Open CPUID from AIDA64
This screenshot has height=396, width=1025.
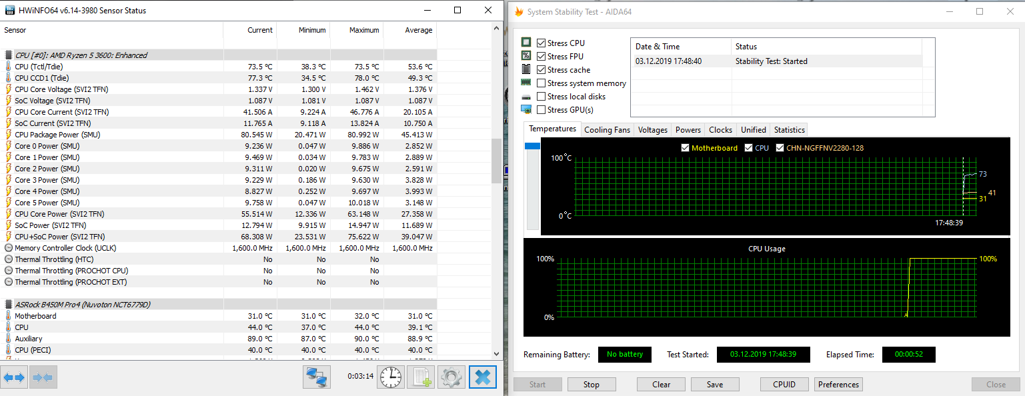[784, 385]
